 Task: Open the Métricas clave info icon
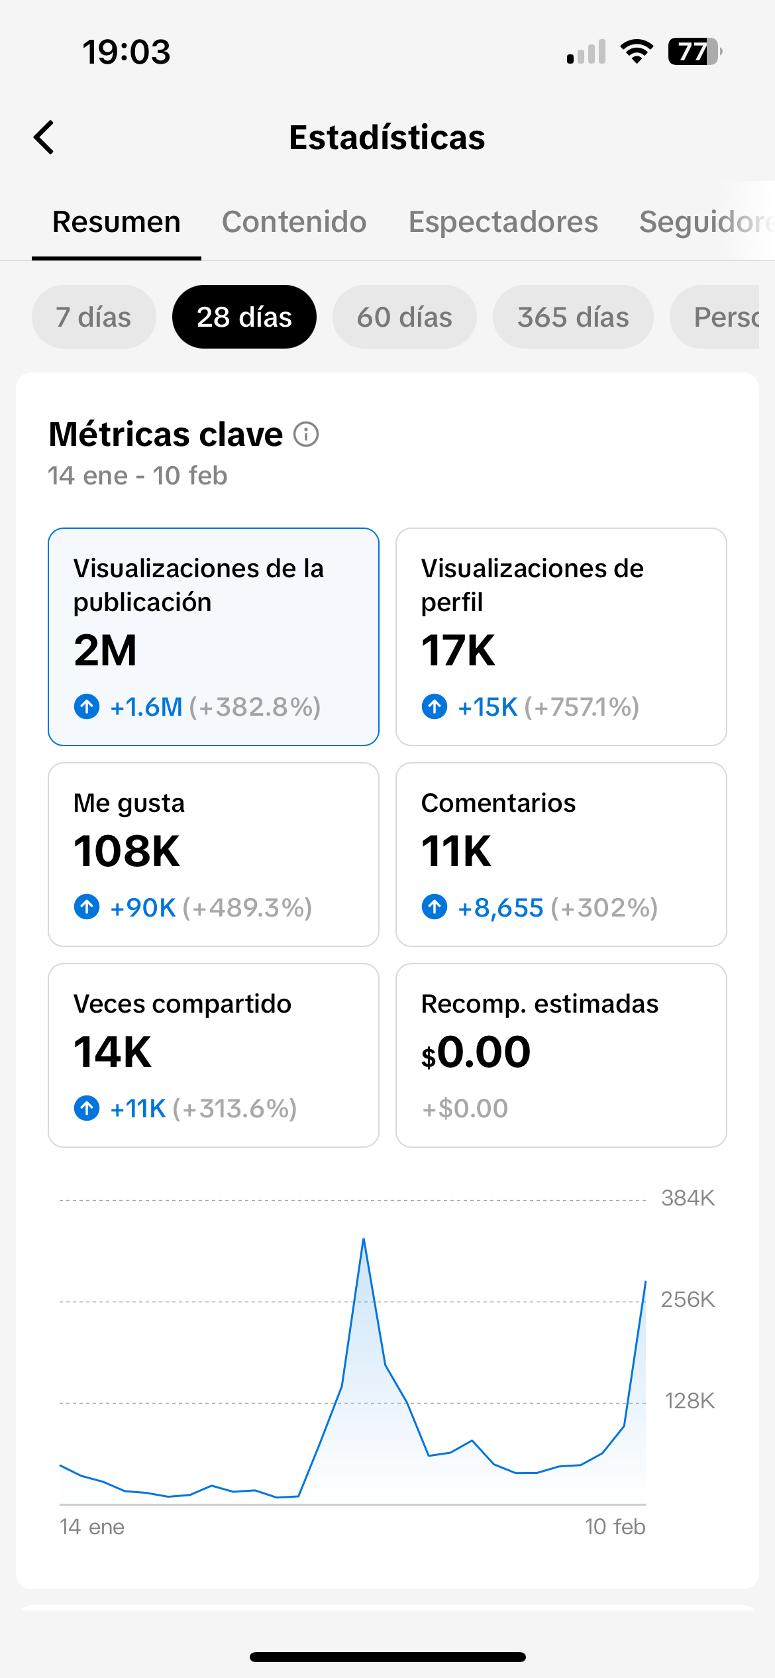click(x=306, y=435)
